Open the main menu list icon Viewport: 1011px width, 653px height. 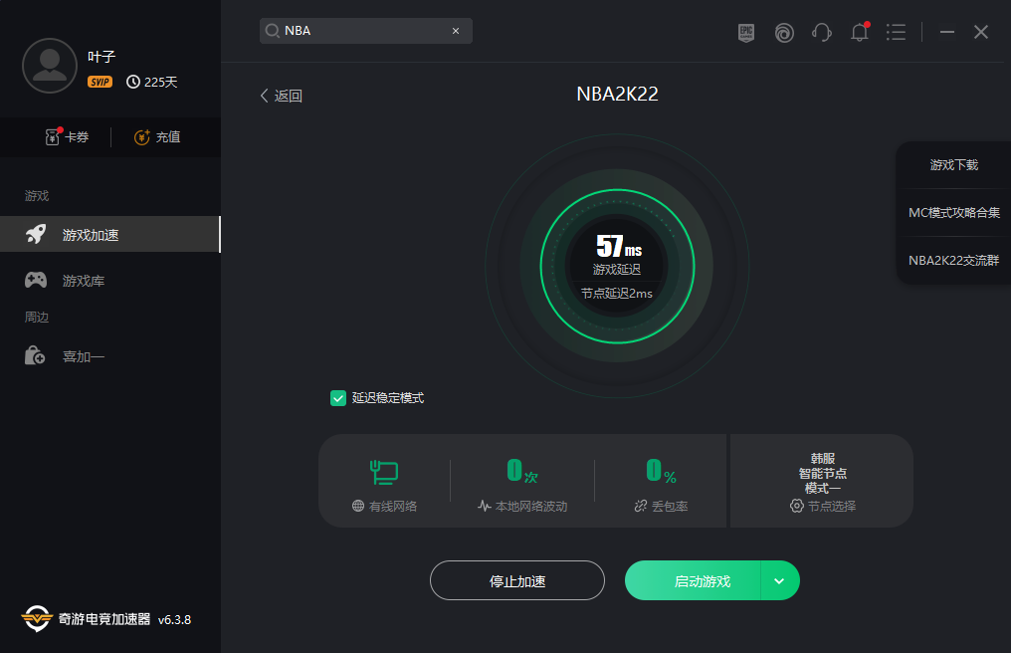click(x=897, y=32)
